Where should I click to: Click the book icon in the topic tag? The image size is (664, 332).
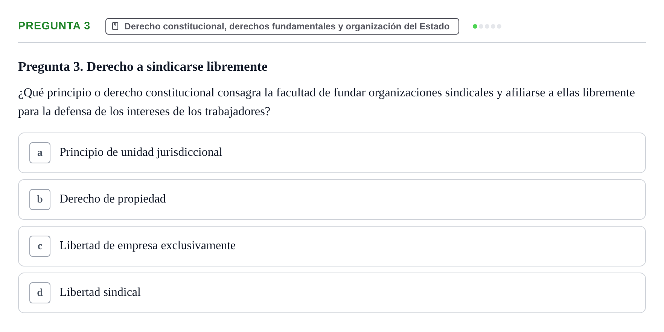[x=115, y=26]
